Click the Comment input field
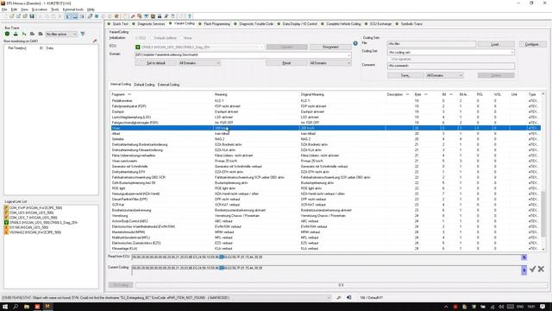 pos(450,66)
